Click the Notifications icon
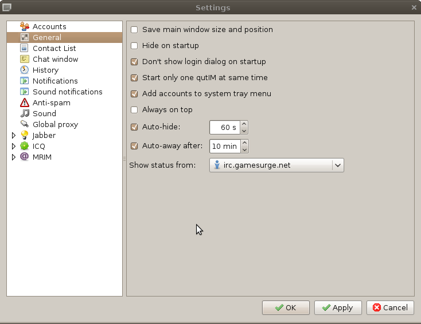421x324 pixels. click(25, 81)
